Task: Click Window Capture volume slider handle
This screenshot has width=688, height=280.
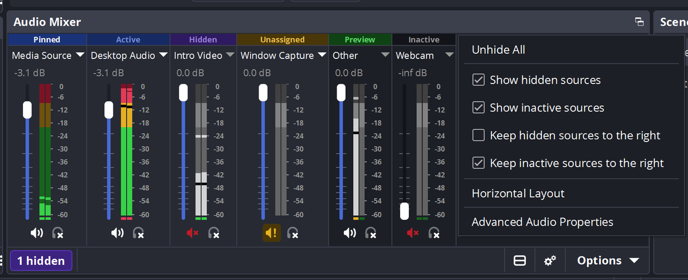Action: point(263,92)
